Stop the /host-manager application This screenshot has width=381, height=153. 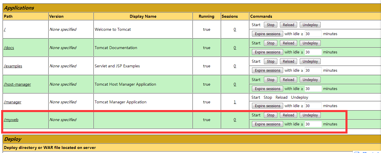271,80
